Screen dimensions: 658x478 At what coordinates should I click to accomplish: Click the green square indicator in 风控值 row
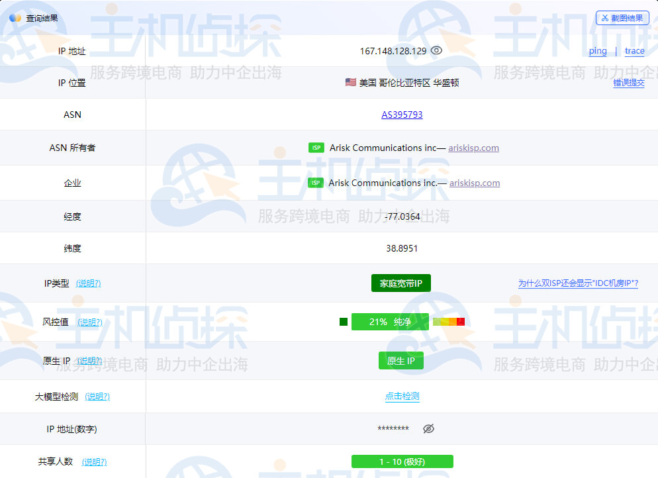(343, 321)
